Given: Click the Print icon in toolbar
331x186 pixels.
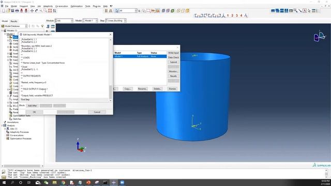Looking at the screenshot, I should 17,11.
